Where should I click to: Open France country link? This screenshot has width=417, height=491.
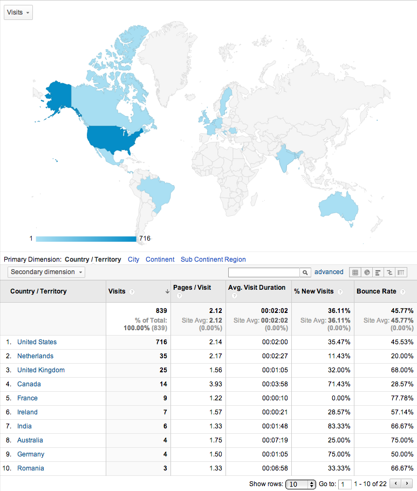click(x=28, y=398)
